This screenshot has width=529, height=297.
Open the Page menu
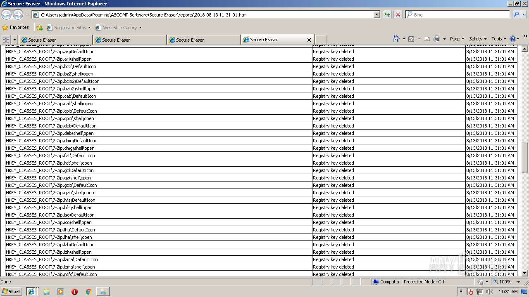tap(457, 39)
